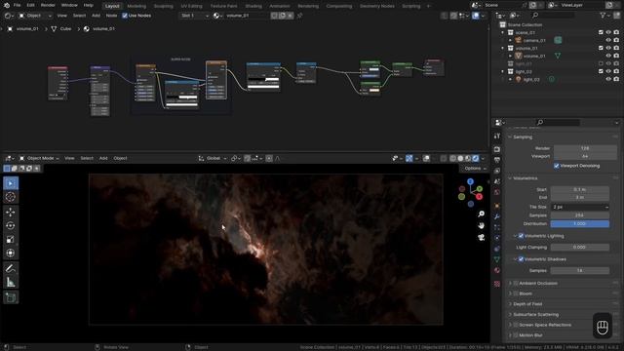Image resolution: width=624 pixels, height=351 pixels.
Task: Open the Window menu
Action: click(x=69, y=6)
